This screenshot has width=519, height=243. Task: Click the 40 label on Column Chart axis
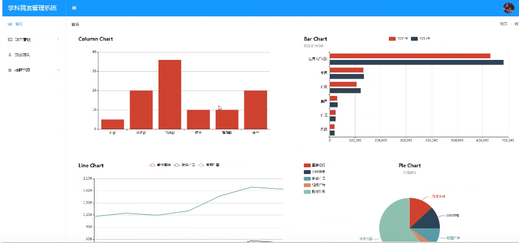tap(95, 52)
